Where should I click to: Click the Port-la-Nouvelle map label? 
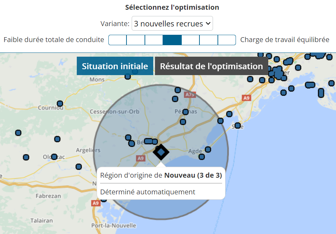[113, 225]
